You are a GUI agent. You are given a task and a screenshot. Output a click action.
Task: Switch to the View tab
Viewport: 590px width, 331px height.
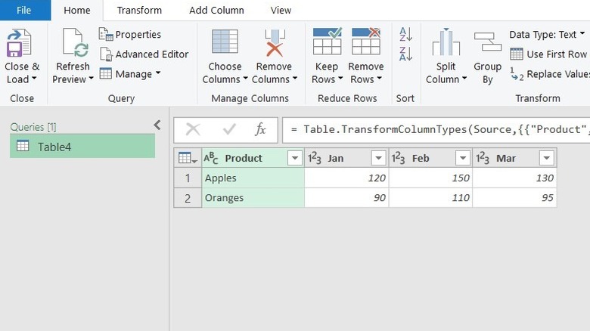point(281,10)
